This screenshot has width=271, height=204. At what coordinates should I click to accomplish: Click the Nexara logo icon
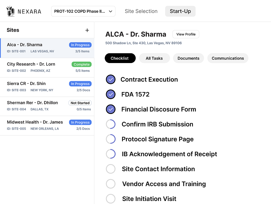(10, 11)
